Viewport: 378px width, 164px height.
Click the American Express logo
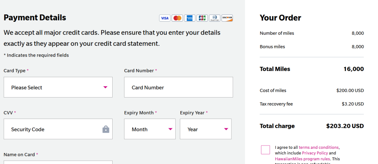[190, 18]
